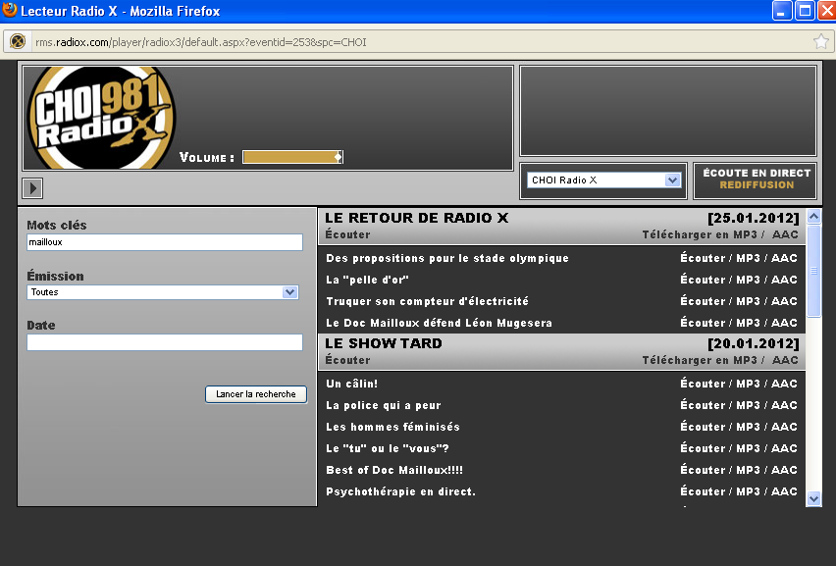Click the [25.01.2012] date label
This screenshot has width=836, height=566.
pyautogui.click(x=754, y=218)
